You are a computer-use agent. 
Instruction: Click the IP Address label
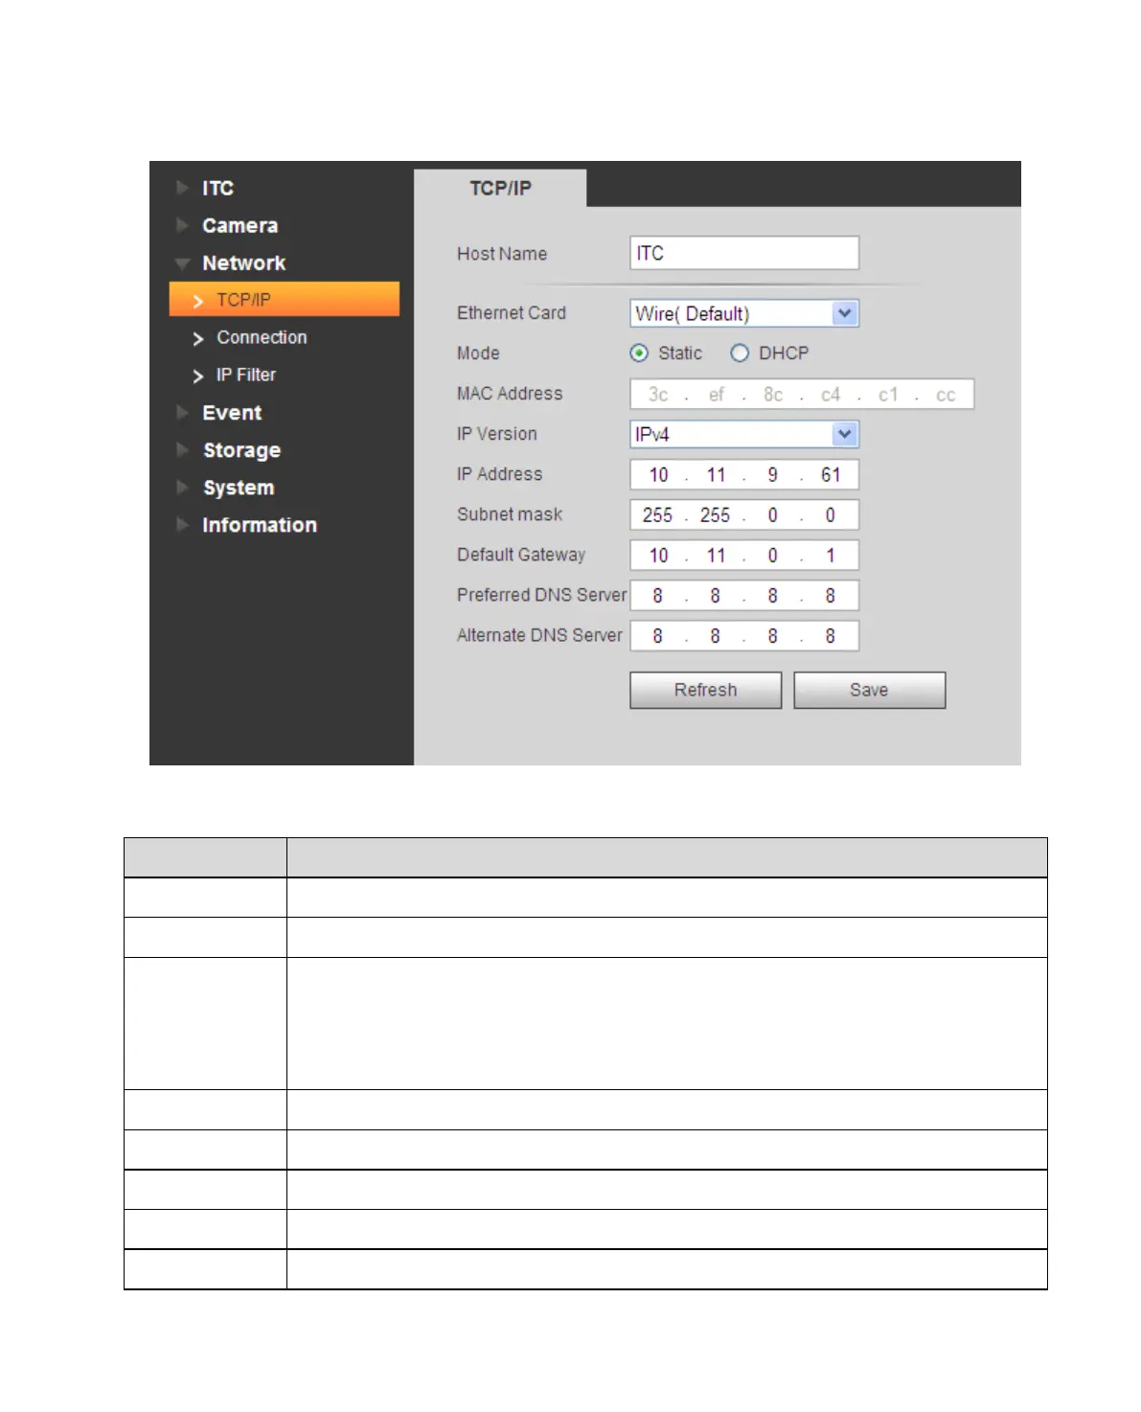point(499,474)
